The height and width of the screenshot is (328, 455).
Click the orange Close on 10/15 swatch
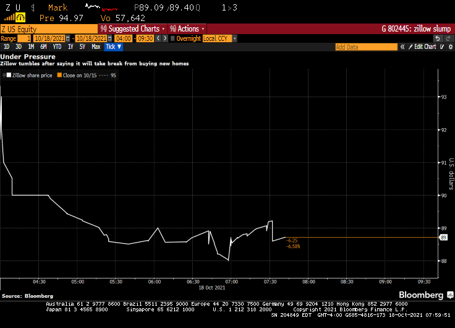60,76
